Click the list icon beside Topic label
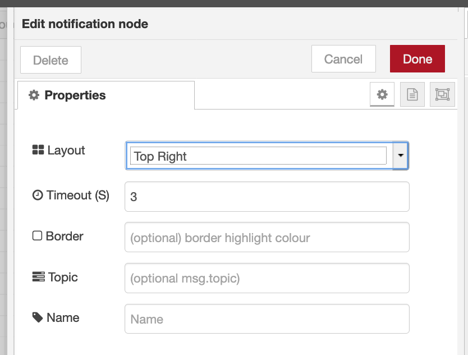 38,277
